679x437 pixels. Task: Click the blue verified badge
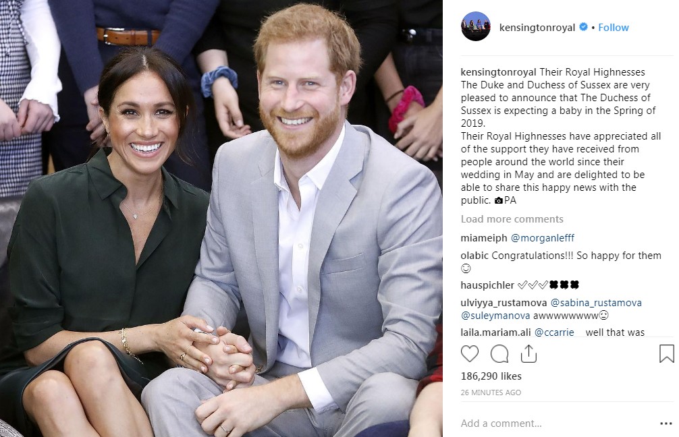coord(583,27)
